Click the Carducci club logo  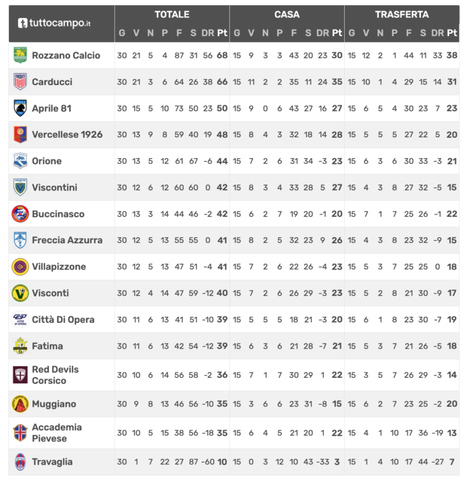20,82
